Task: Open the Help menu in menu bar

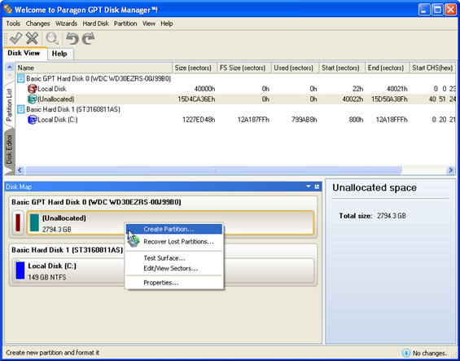Action: 167,24
